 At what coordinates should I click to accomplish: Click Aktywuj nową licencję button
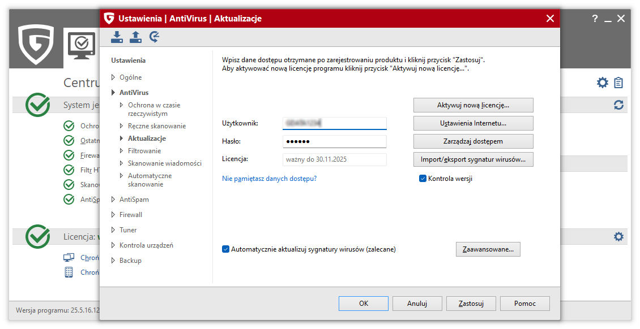473,105
